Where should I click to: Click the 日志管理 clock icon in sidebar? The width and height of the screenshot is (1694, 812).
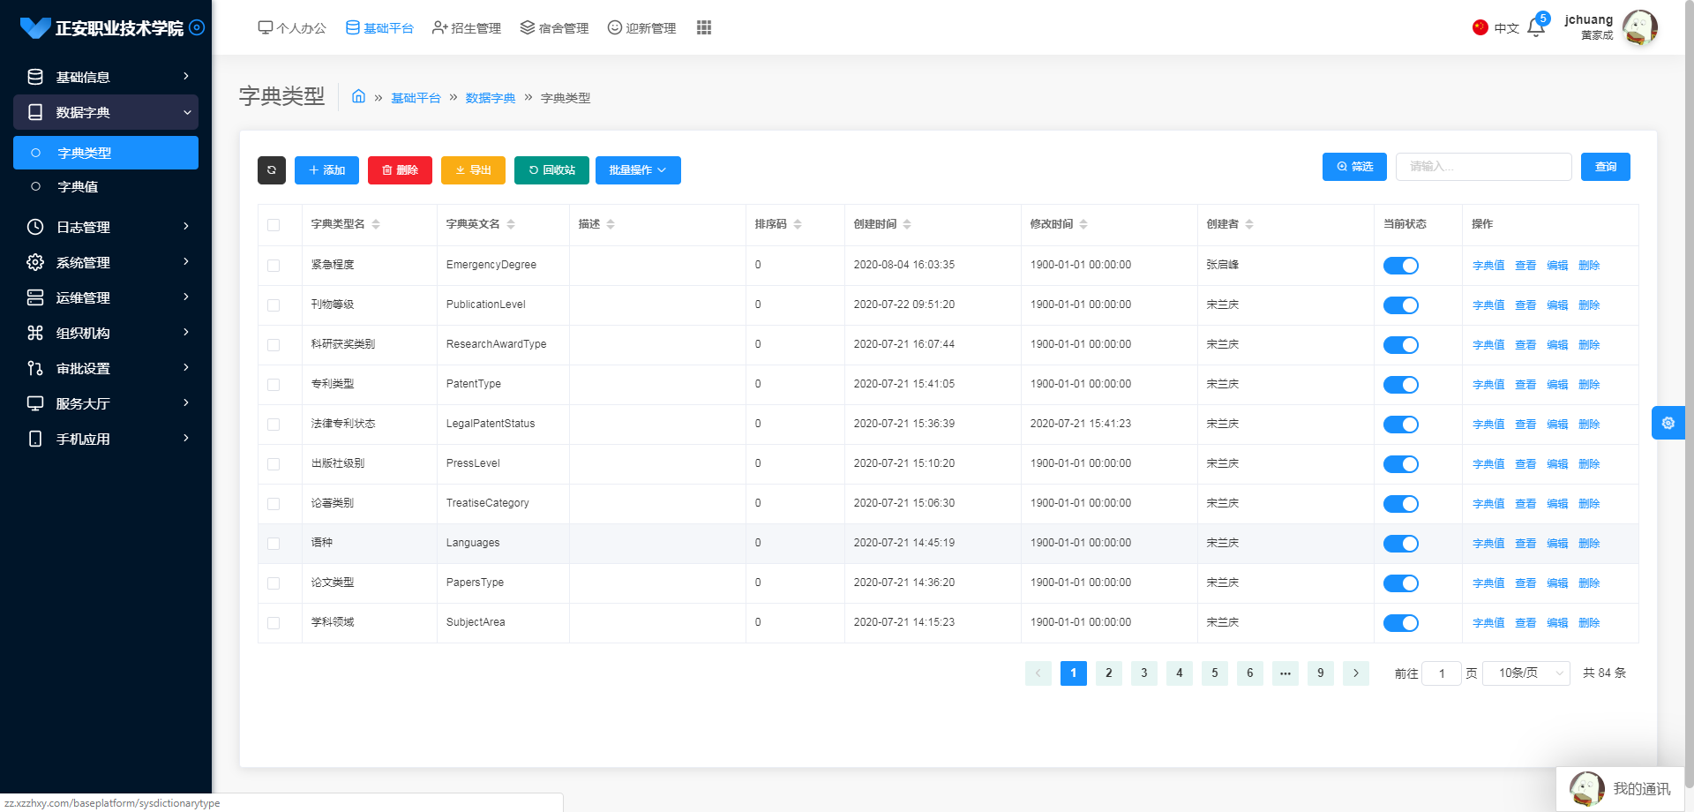pyautogui.click(x=35, y=227)
